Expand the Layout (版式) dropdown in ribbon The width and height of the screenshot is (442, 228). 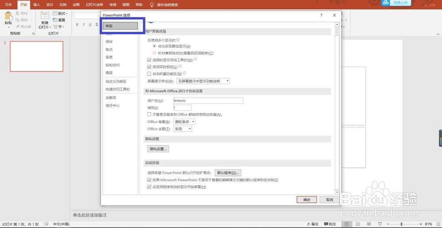tap(60, 13)
